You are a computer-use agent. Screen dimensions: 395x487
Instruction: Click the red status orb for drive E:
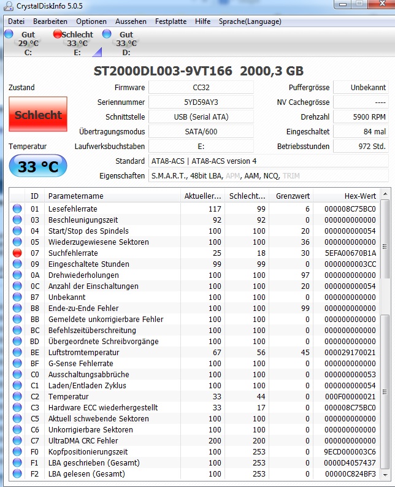click(x=58, y=34)
